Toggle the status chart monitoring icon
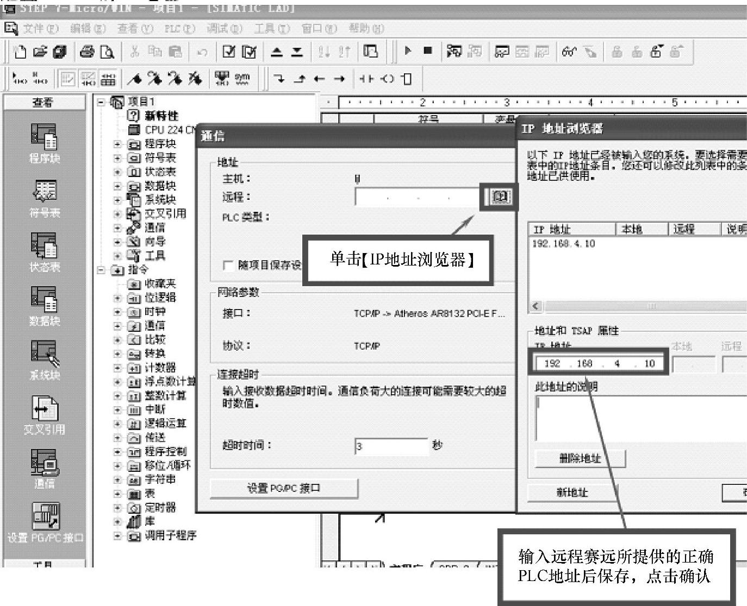Image resolution: width=747 pixels, height=606 pixels. click(x=501, y=52)
